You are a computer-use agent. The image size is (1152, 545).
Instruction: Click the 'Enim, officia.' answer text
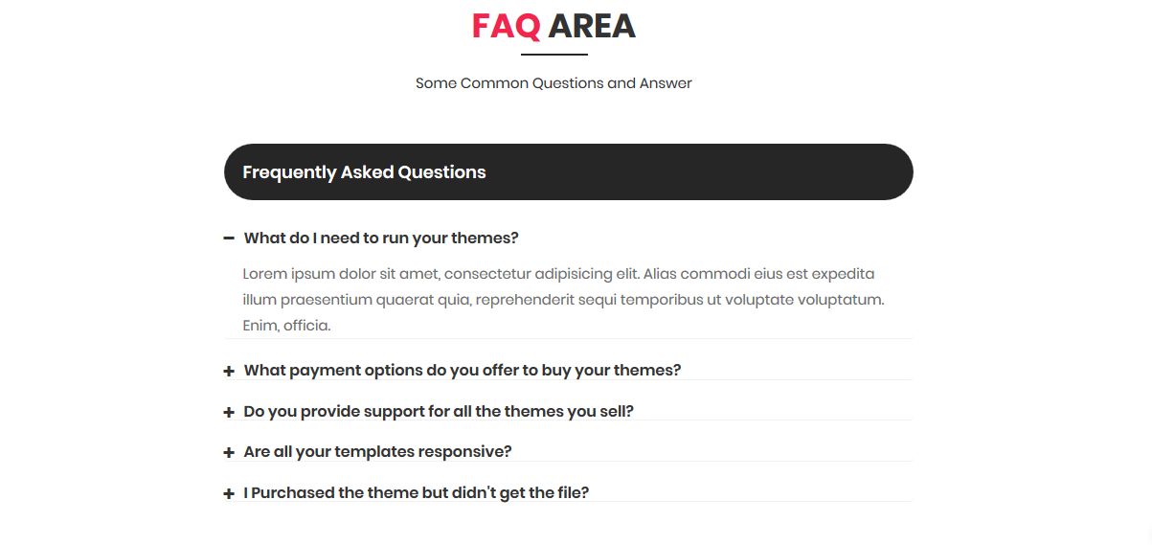[x=286, y=325]
